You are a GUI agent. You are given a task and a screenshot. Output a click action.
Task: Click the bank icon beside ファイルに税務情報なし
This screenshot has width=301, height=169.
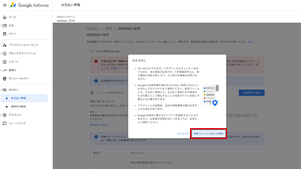click(92, 93)
